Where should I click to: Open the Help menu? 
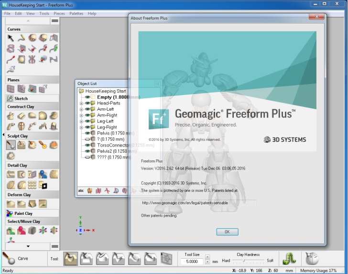(92, 13)
